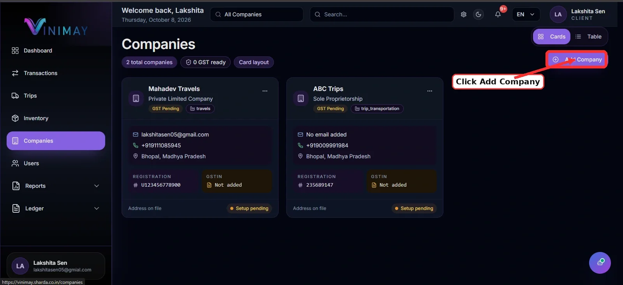Click the Inventory box icon
Screen dimensions: 623x285
(x=15, y=118)
